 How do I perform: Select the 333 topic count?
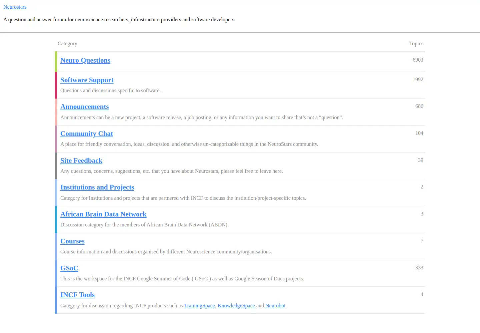click(419, 268)
